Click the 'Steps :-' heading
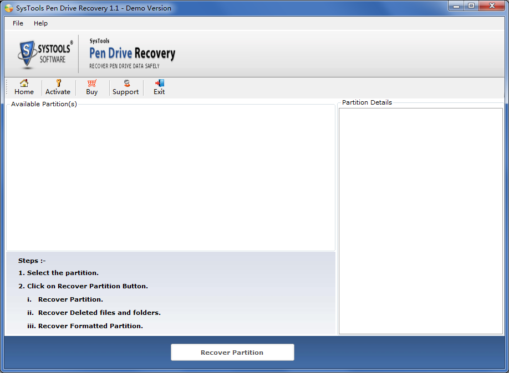The height and width of the screenshot is (373, 509). [x=32, y=261]
